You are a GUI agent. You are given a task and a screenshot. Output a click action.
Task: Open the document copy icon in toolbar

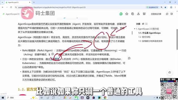(x=132, y=14)
